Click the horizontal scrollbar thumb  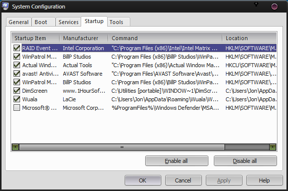(122, 147)
